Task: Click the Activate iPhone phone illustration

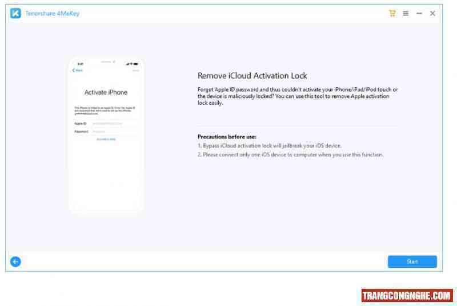Action: click(x=106, y=135)
